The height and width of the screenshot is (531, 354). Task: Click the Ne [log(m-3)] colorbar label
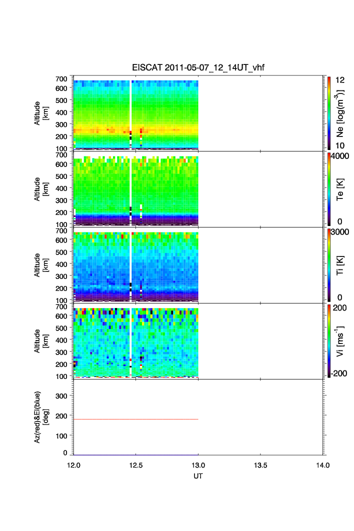tap(340, 113)
